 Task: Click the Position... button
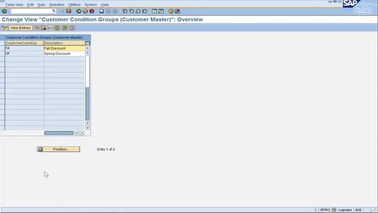point(58,149)
